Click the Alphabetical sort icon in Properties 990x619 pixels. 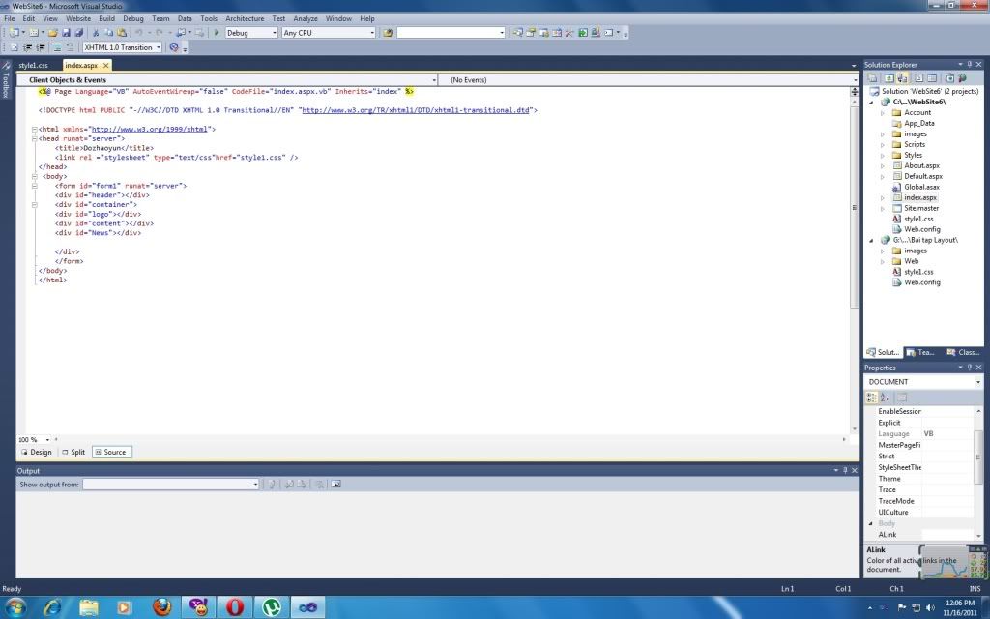pos(886,398)
